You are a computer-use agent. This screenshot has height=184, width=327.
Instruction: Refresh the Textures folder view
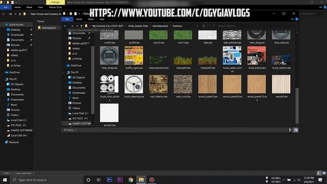point(204,26)
